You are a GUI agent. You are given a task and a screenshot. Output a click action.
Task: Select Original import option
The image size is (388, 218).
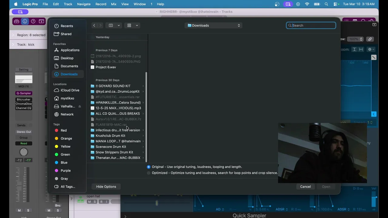click(x=149, y=167)
